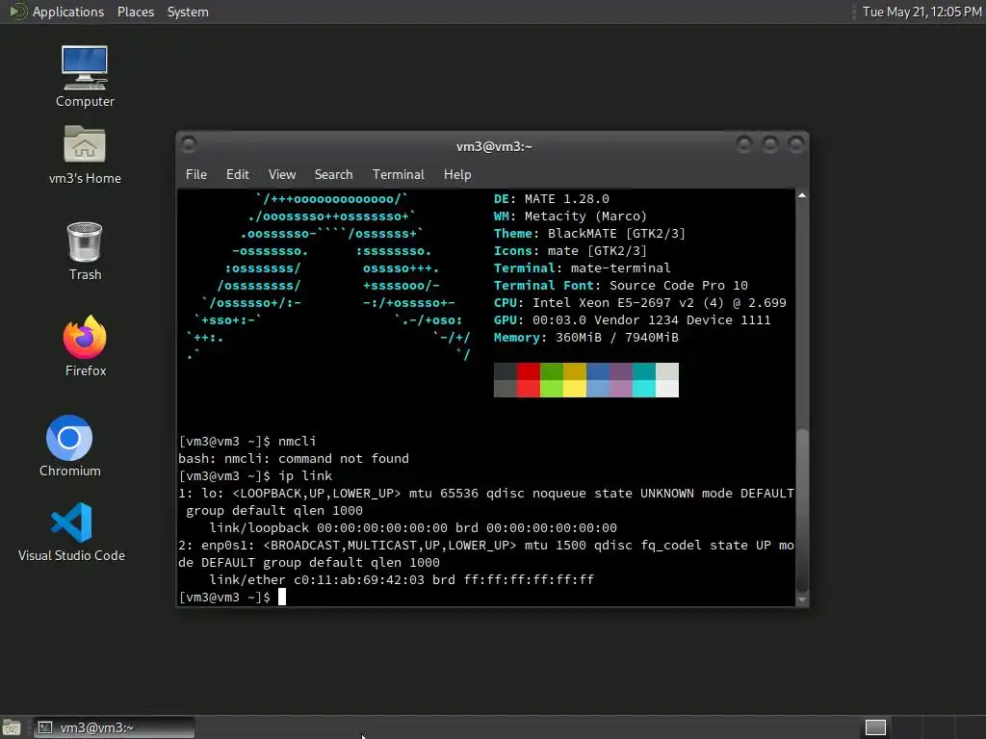Click the 'WM: Metacity (Marco)' line
Screen dimensions: 986x739
[570, 217]
